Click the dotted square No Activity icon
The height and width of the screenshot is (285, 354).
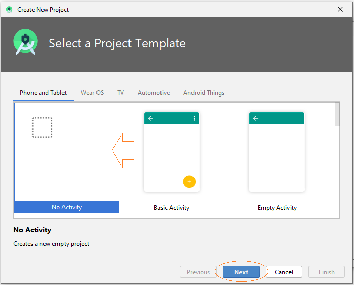point(42,128)
